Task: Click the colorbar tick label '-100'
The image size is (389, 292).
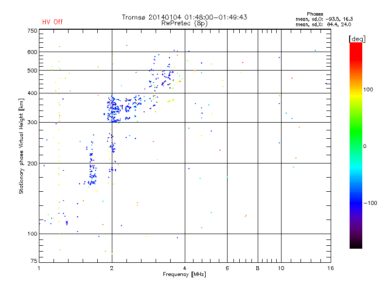Action: pos(370,203)
